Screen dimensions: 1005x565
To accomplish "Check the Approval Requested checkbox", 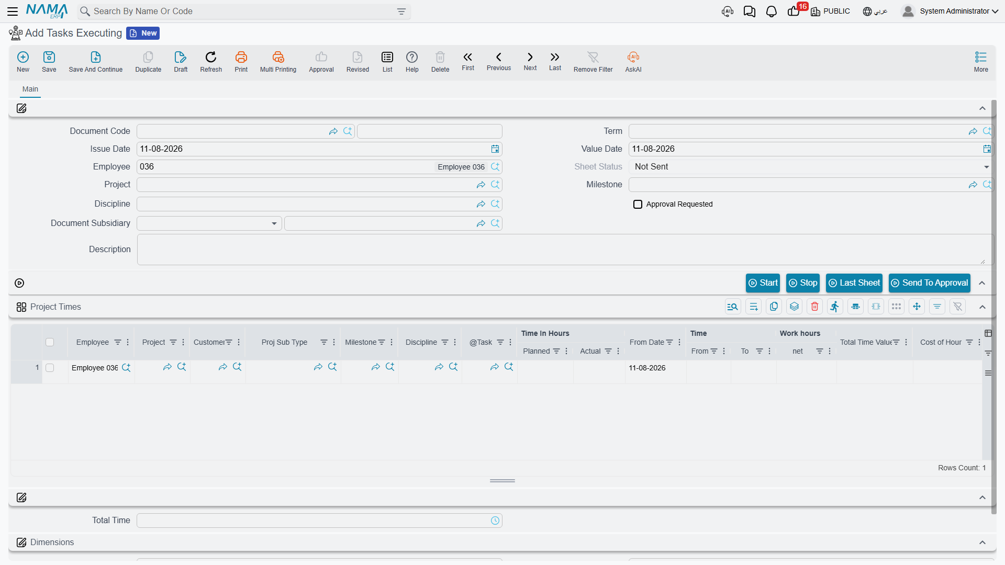I will (x=638, y=204).
